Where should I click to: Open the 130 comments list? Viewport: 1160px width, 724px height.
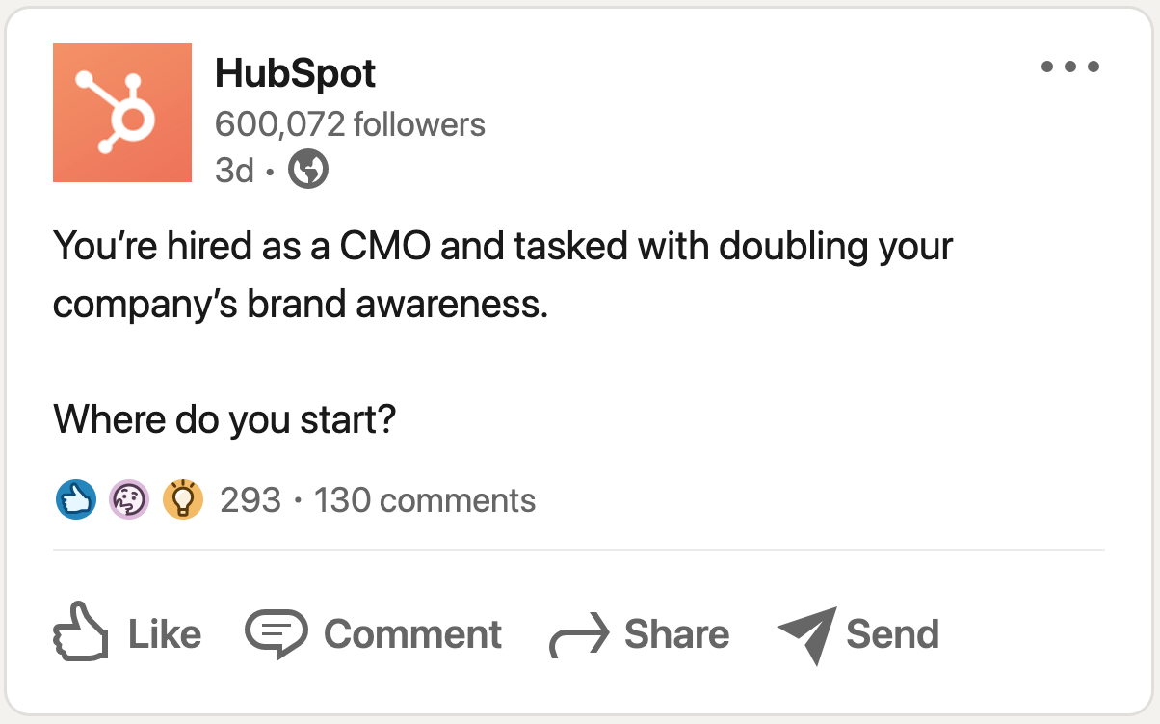point(424,499)
